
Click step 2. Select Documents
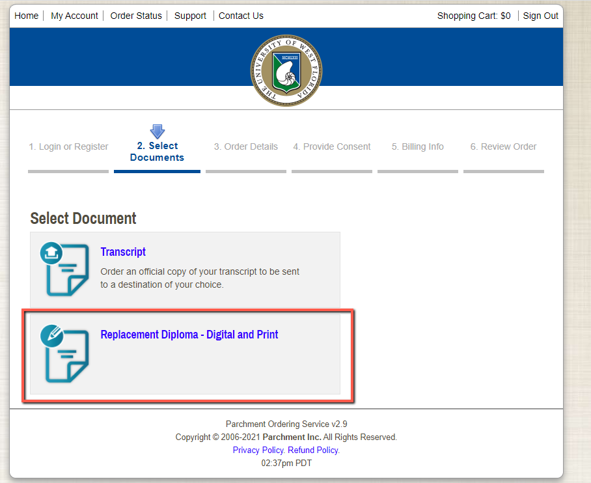point(157,152)
